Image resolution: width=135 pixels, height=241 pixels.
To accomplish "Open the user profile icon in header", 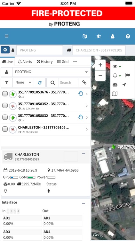I will click(x=113, y=36).
